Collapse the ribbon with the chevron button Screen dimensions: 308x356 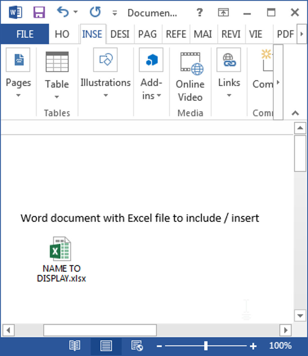point(295,114)
